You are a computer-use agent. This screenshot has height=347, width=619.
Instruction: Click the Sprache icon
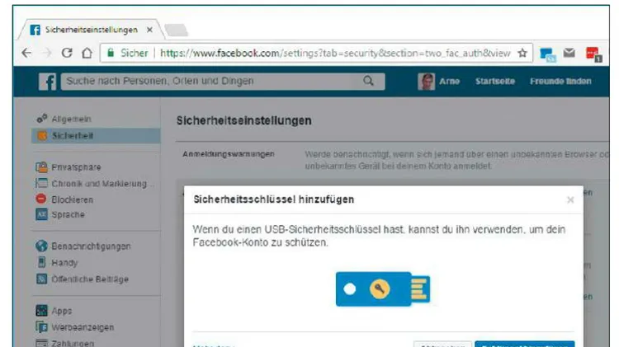[x=41, y=214]
